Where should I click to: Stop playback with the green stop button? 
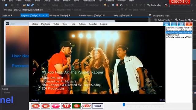click(77, 106)
